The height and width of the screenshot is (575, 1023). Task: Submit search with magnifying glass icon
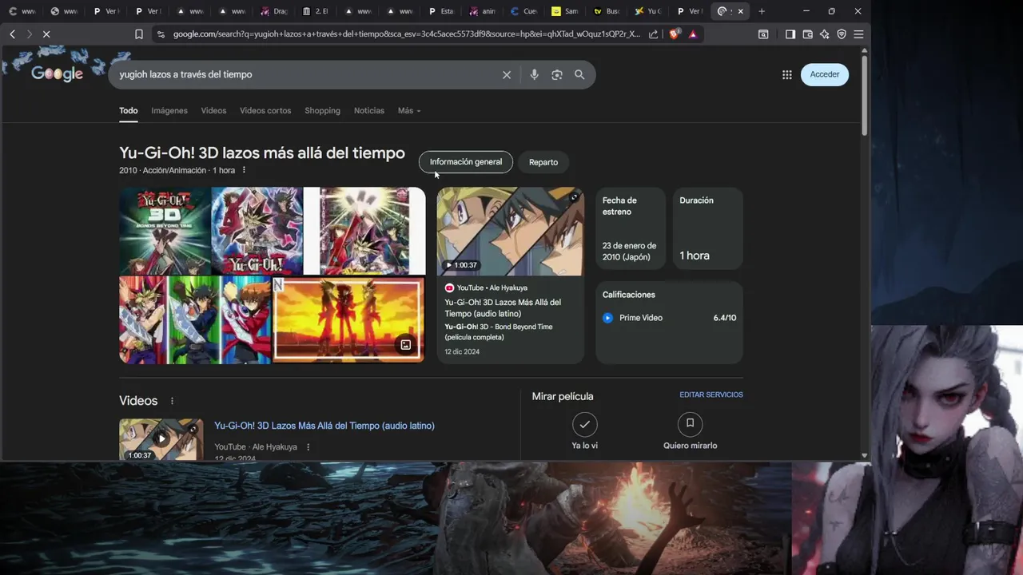point(579,74)
